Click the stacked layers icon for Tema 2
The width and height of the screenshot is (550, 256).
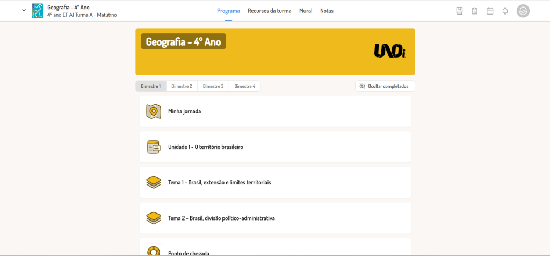(x=153, y=218)
